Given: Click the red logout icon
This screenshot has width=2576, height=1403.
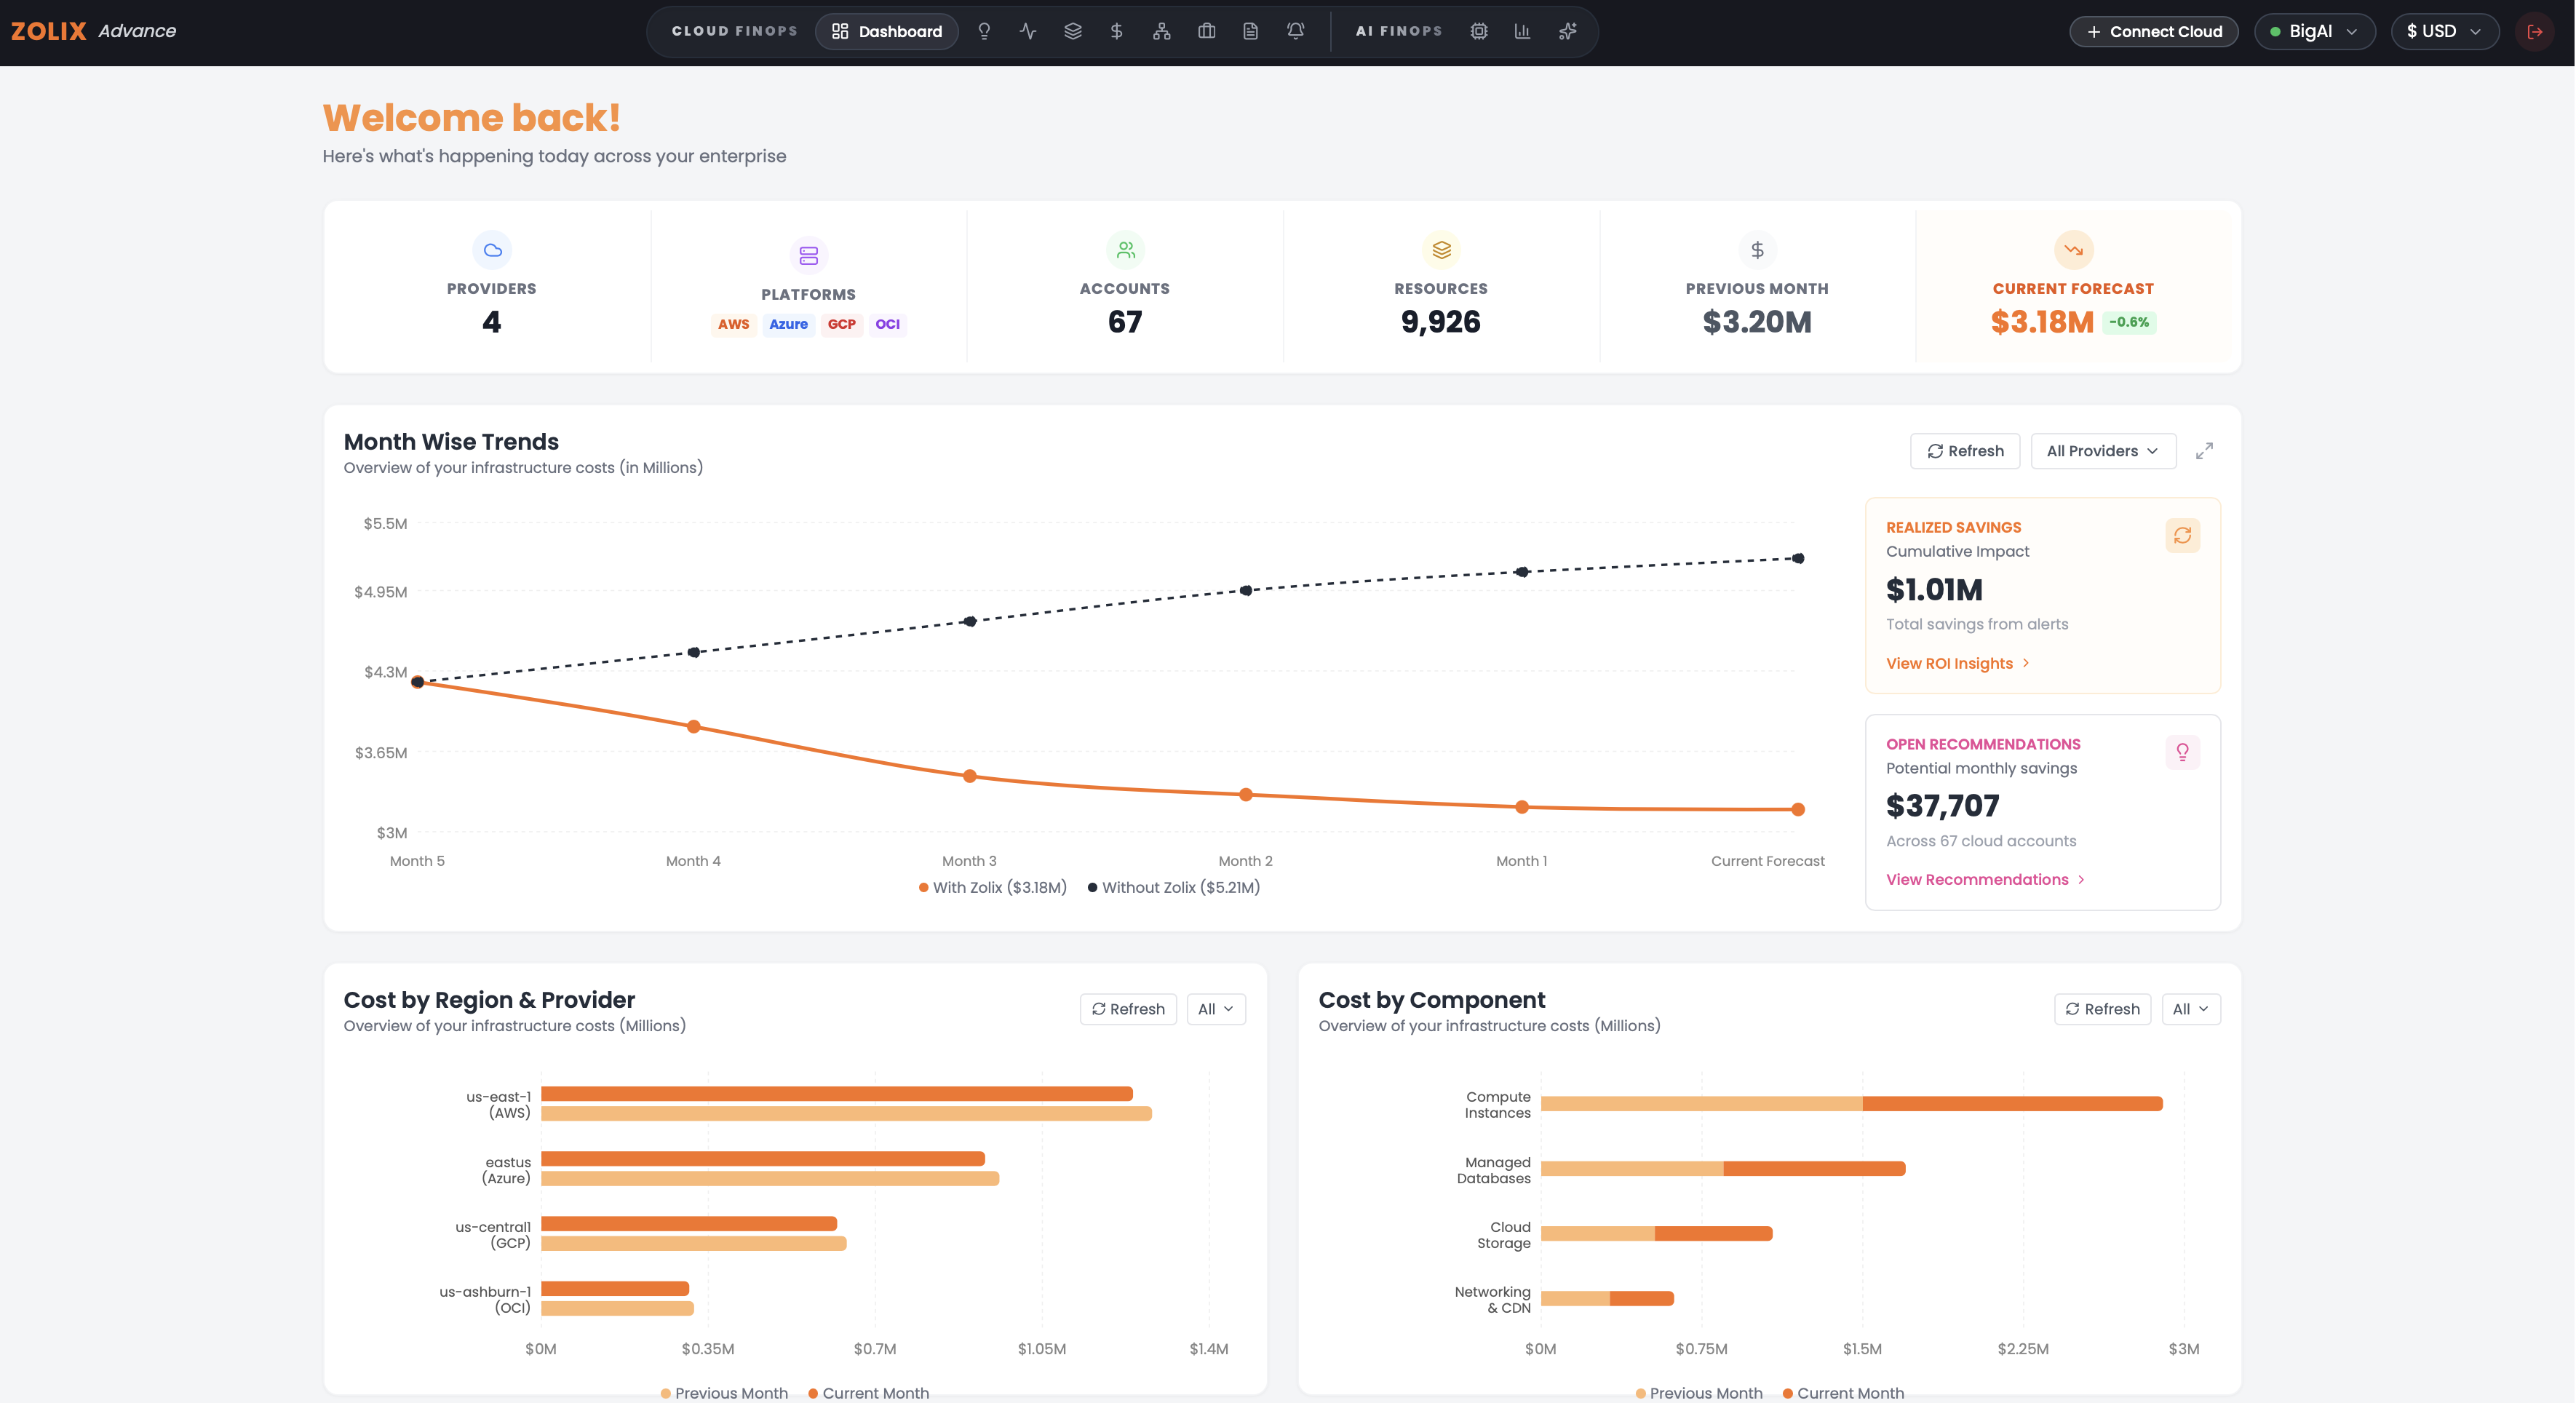Looking at the screenshot, I should pos(2535,31).
